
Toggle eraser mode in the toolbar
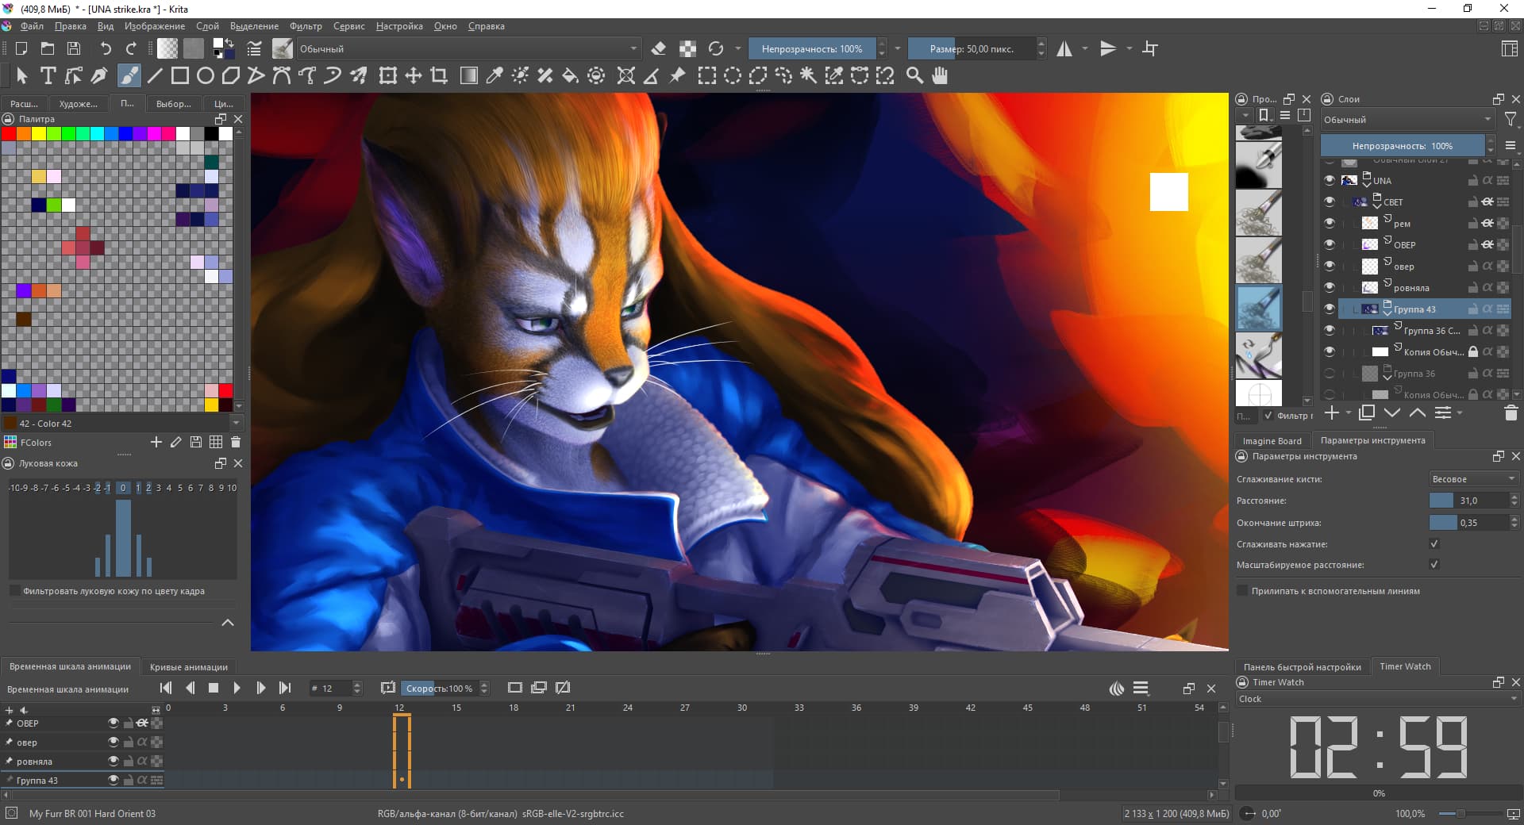(x=658, y=48)
